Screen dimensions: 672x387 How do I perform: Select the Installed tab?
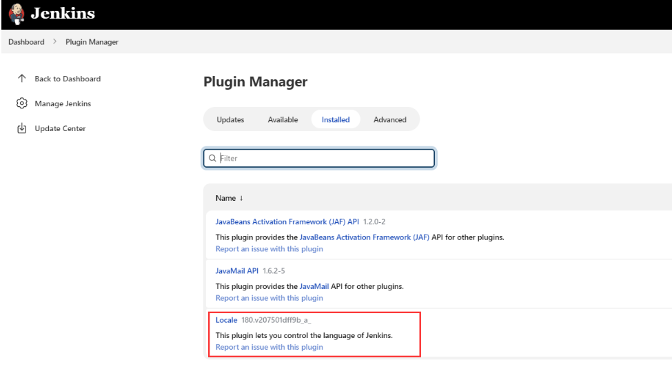click(x=336, y=119)
